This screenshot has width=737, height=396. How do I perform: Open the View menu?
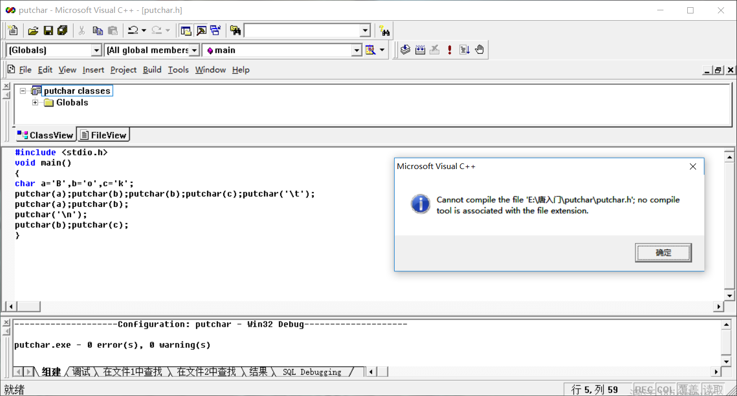(67, 70)
